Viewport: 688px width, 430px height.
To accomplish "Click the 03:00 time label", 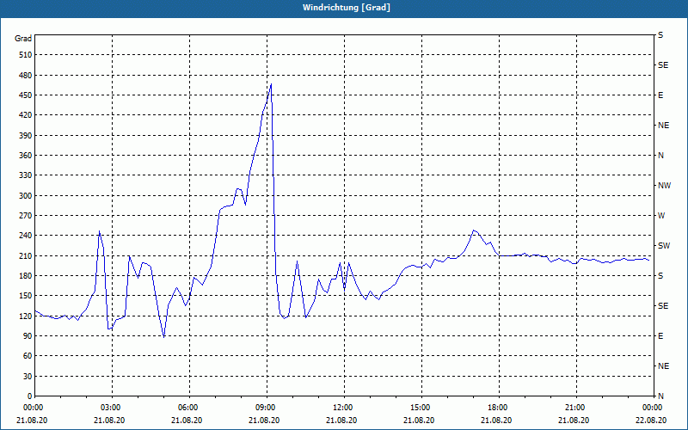I will pos(110,408).
